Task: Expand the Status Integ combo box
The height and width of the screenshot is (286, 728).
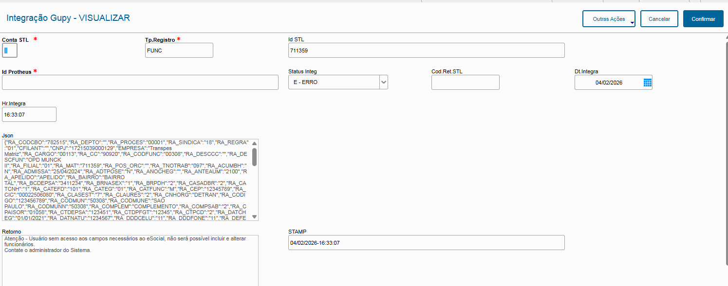Action: pyautogui.click(x=384, y=83)
